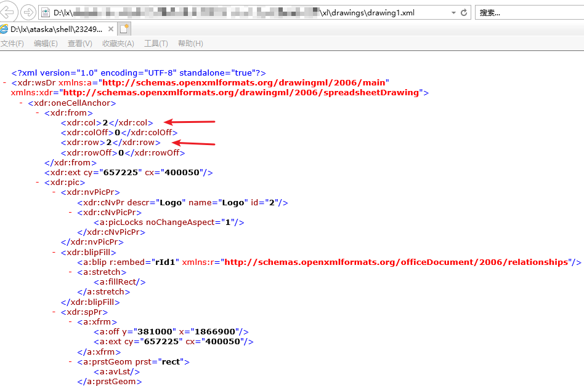Click the browser Forward arrow button
584x386 pixels.
(28, 13)
